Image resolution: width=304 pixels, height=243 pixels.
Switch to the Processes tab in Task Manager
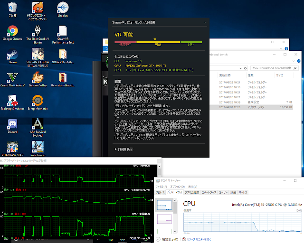pos(160,192)
